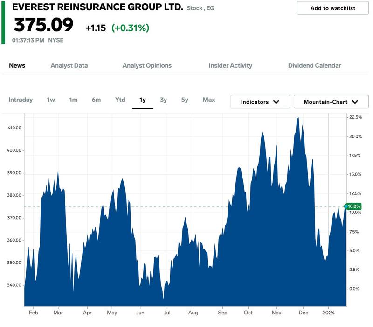Click the 390.00 price axis label
This screenshot has width=373, height=327.
[x=14, y=173]
